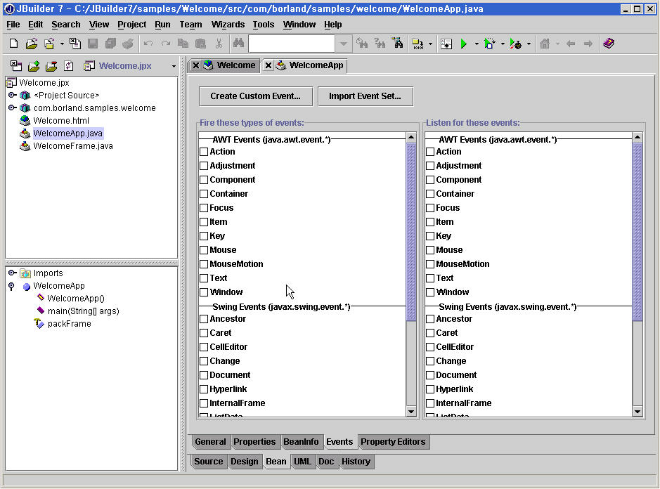This screenshot has width=660, height=489.
Task: Click the New file icon in toolbar
Action: [13, 44]
